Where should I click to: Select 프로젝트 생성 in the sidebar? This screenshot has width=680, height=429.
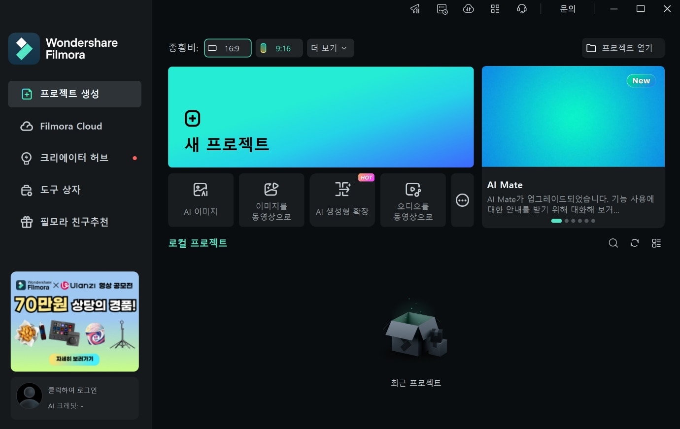click(74, 94)
